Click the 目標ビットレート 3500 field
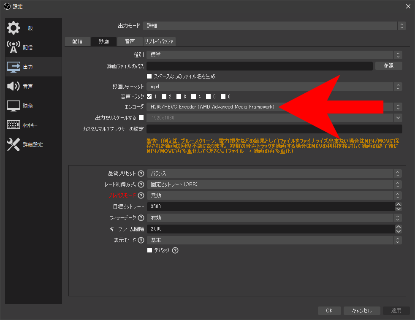The image size is (415, 320). pyautogui.click(x=271, y=206)
